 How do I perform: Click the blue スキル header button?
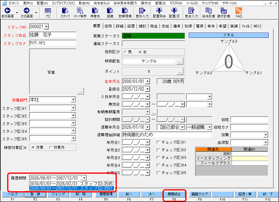pyautogui.click(x=228, y=35)
